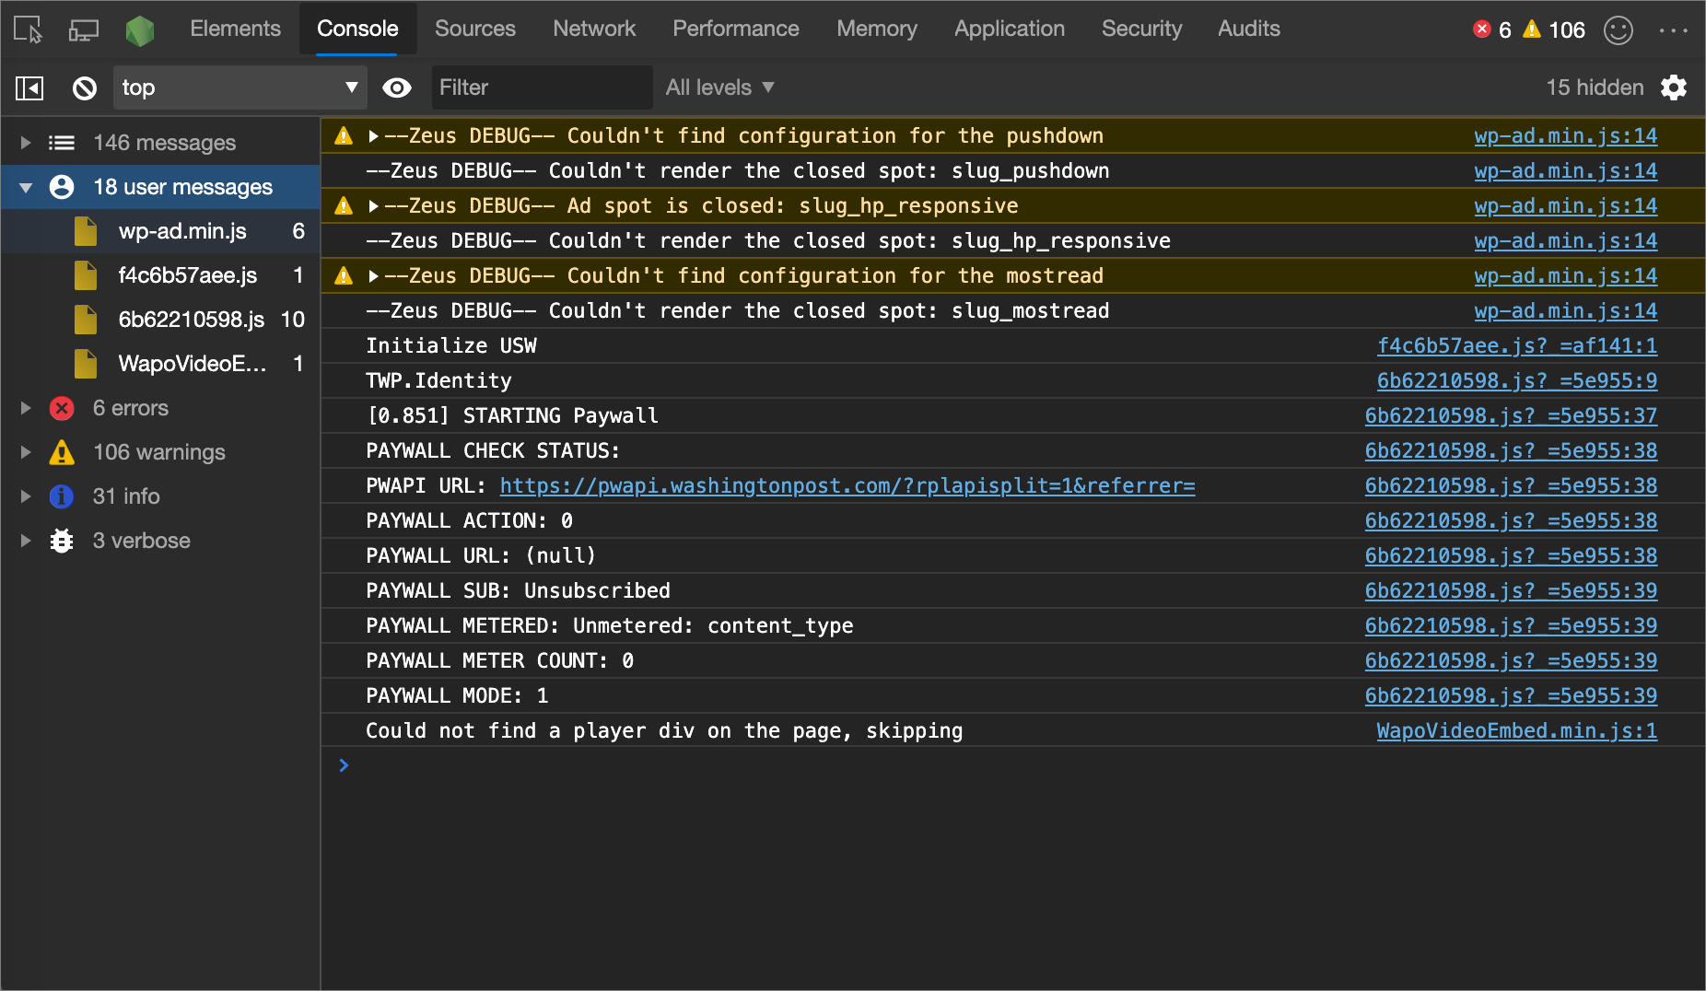Expand the 106 warnings group

coord(26,452)
